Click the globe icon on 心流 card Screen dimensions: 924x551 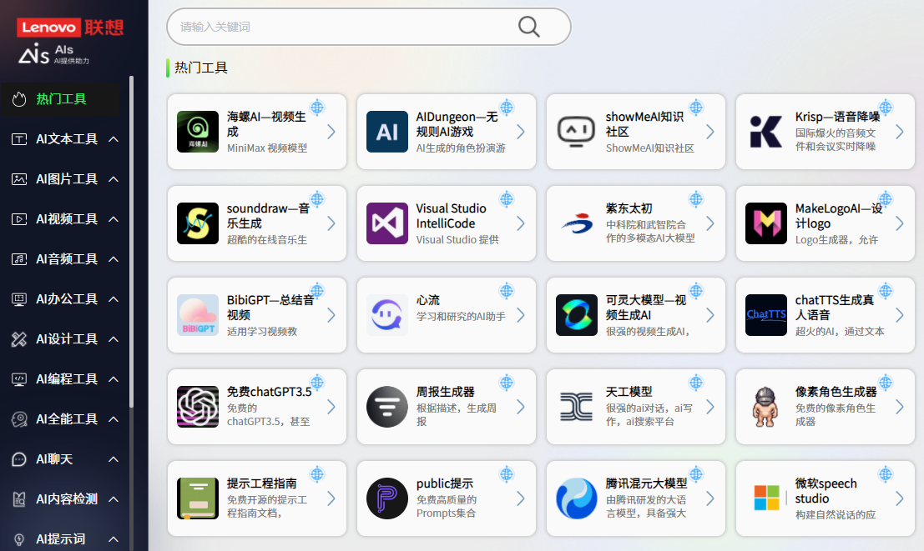click(507, 291)
